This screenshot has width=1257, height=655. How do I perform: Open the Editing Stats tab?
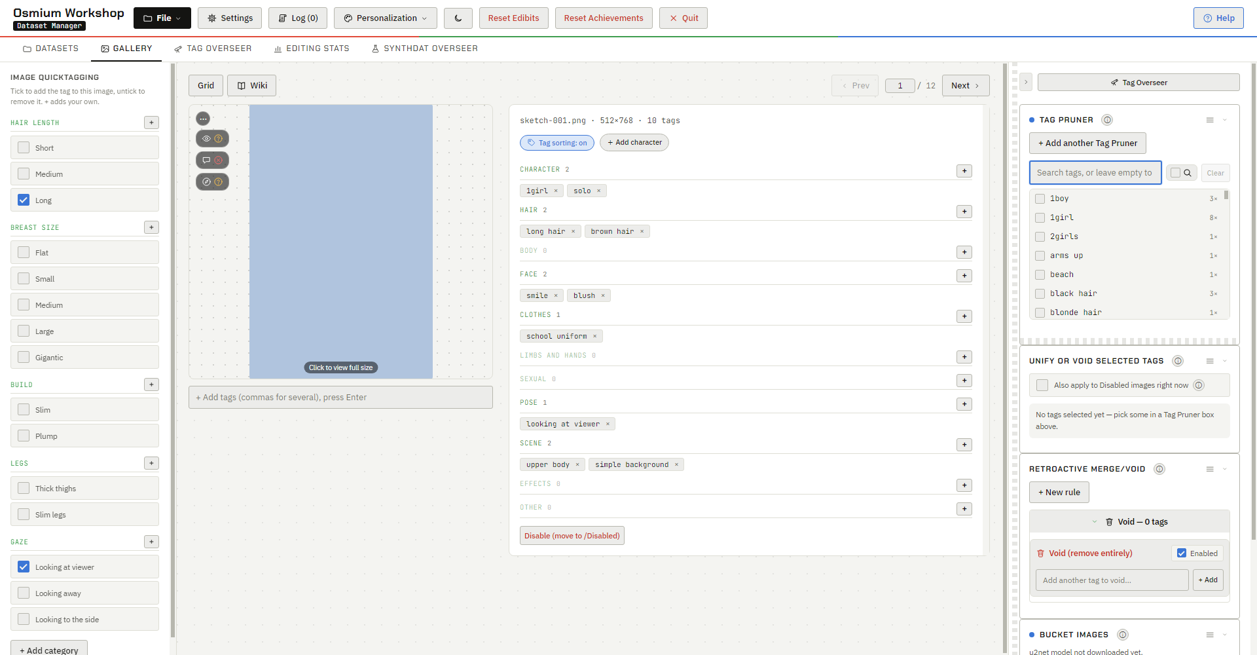click(x=312, y=48)
